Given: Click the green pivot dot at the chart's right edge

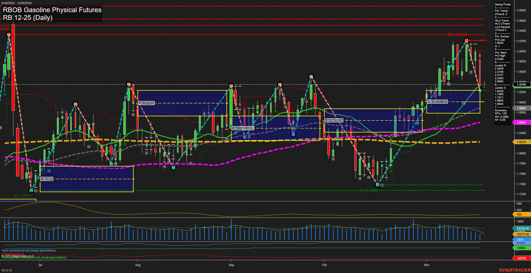Looking at the screenshot, I should click(480, 90).
